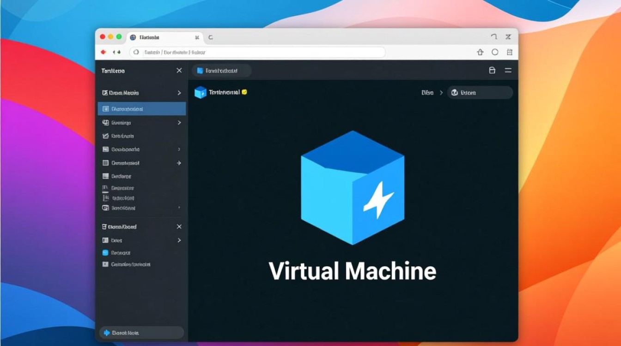Click the right arrow on the sixth sidebar item
Screen dimensions: 621x346
point(179,163)
